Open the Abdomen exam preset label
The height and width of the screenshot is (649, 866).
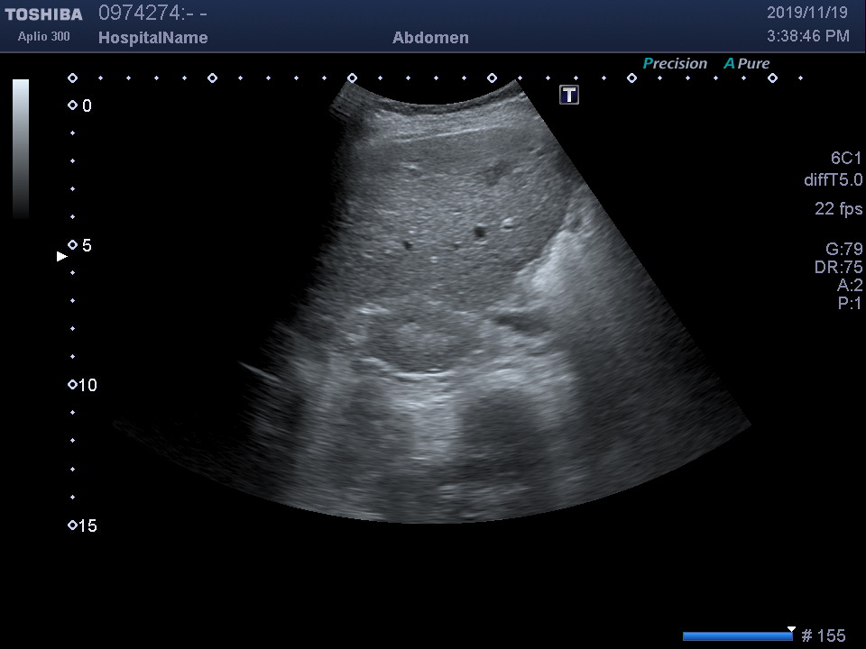(x=430, y=38)
